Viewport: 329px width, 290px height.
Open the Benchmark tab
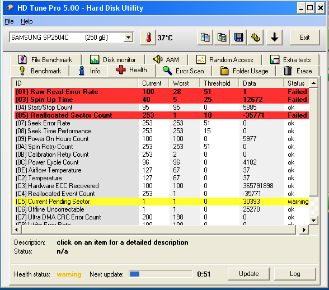(x=40, y=71)
